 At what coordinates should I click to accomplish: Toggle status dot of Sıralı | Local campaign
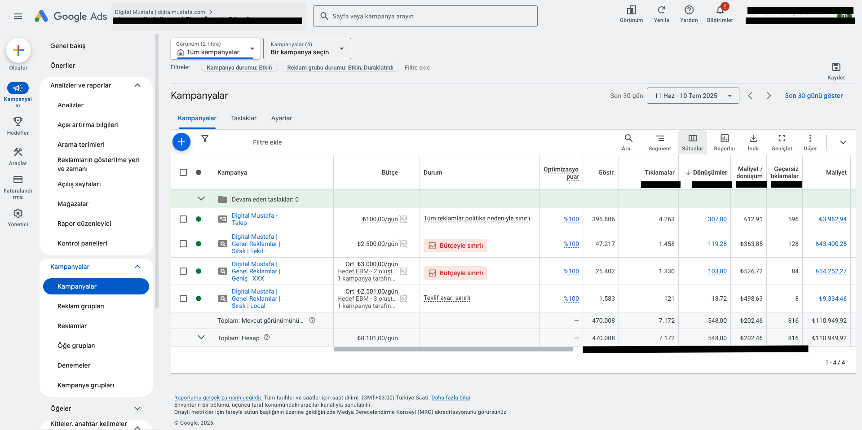199,298
